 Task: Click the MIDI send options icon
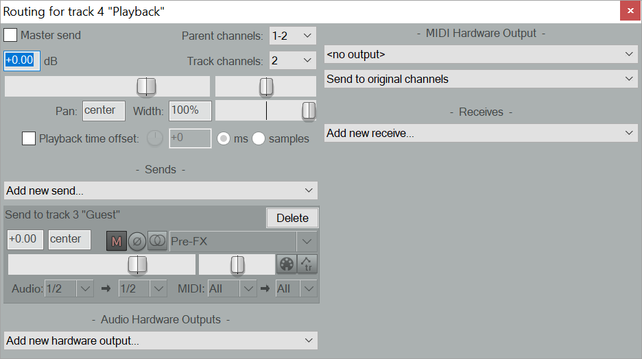pyautogui.click(x=286, y=264)
